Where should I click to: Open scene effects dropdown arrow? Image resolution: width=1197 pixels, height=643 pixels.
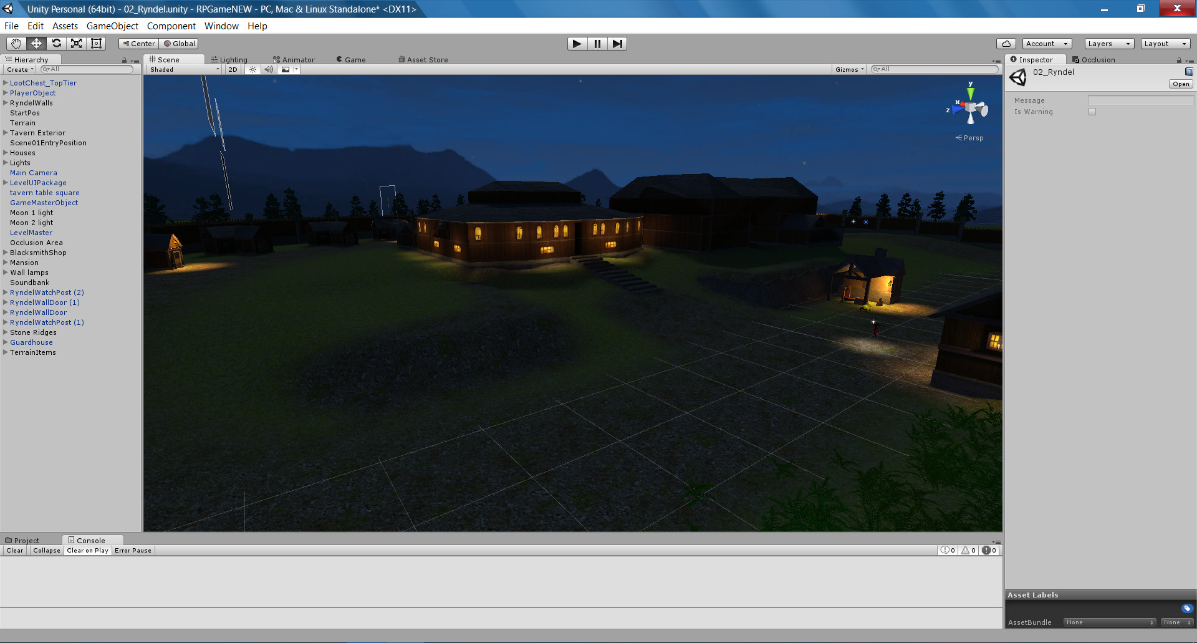(x=297, y=70)
